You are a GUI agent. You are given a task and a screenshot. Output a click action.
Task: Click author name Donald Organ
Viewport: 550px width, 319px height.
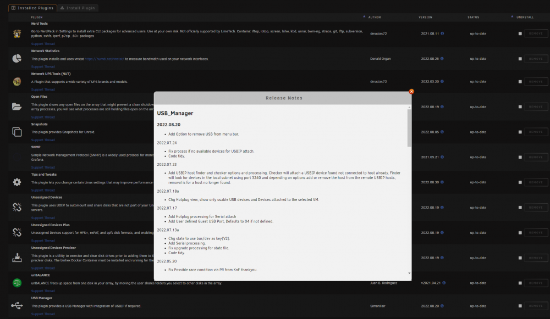[380, 59]
